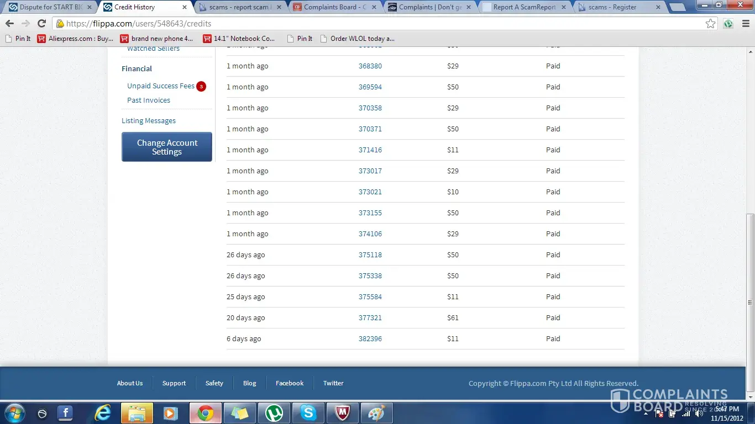
Task: Click the Pin It bookmark beside Order WLOL
Action: 300,39
